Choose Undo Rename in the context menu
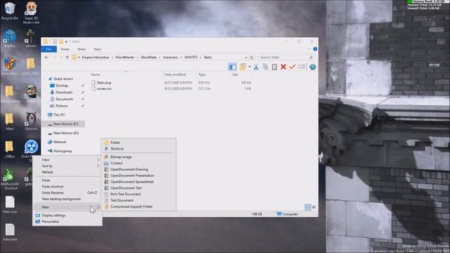Viewport: 450px width, 253px height. pos(67,193)
